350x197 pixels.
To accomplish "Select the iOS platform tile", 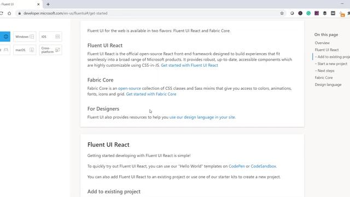I will 50,37.
